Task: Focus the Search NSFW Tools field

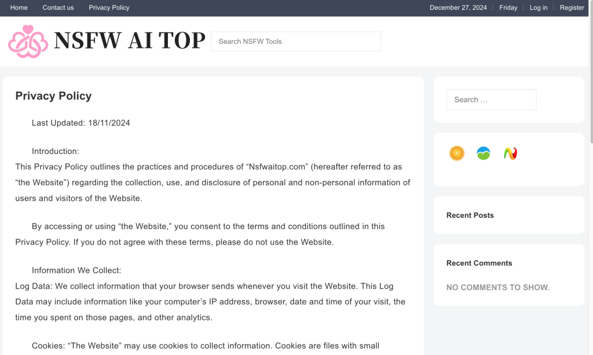Action: [x=296, y=42]
